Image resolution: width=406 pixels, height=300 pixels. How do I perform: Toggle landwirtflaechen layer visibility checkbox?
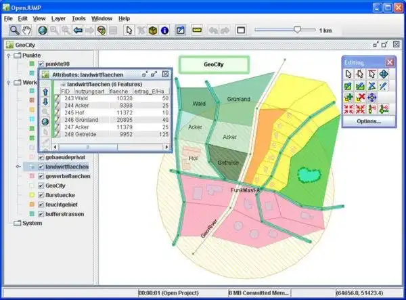point(41,167)
